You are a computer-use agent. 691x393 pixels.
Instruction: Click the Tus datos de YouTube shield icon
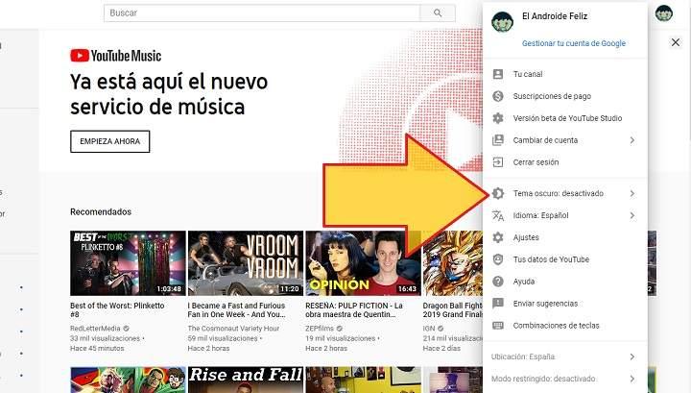tap(498, 259)
